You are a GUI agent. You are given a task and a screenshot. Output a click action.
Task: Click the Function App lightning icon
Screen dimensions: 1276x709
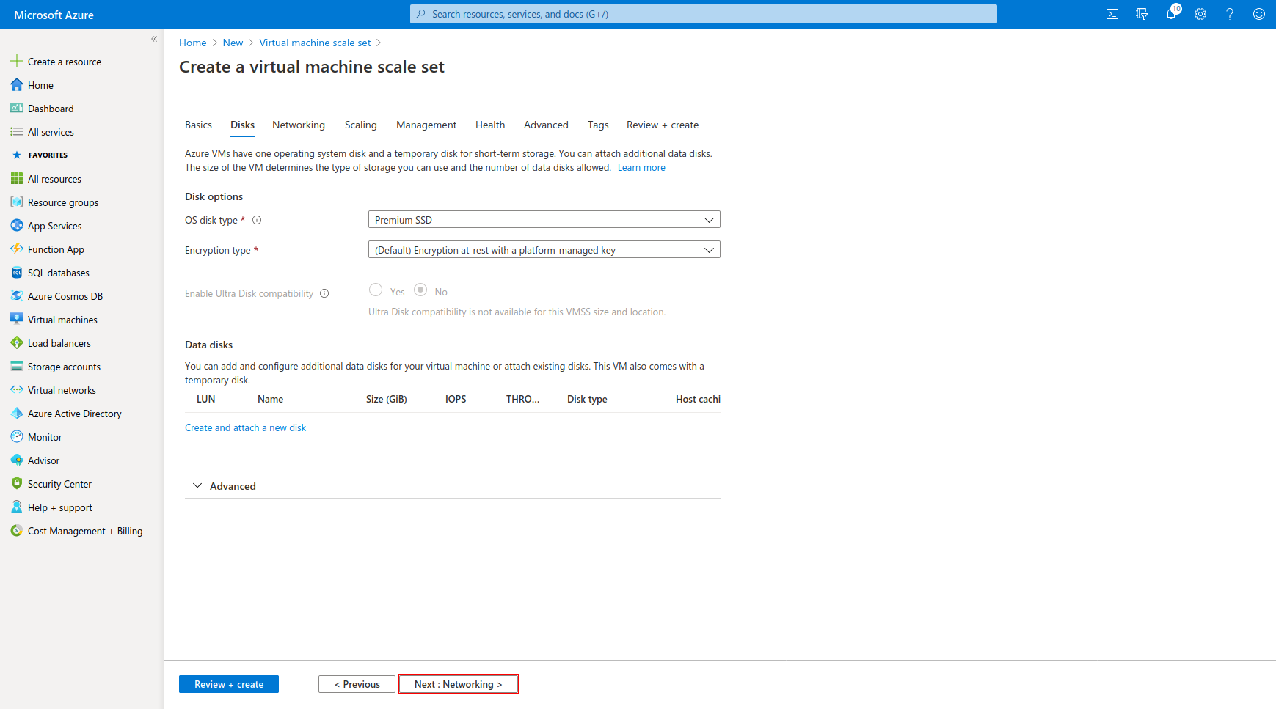[x=17, y=249]
